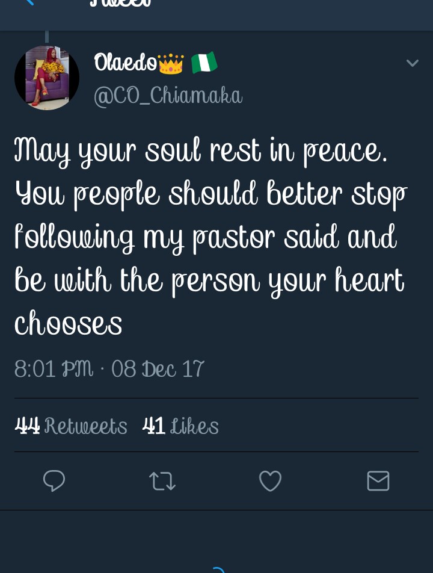Reply to Olaedo's tweet
The image size is (433, 573).
[x=54, y=481]
